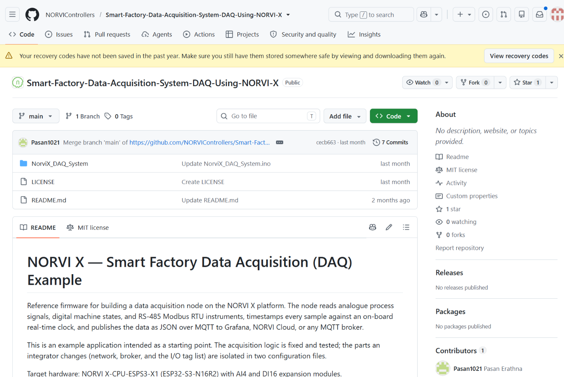This screenshot has height=377, width=564.
Task: Open the Copilot chat icon in header
Action: pos(424,15)
